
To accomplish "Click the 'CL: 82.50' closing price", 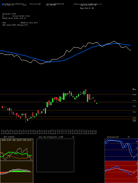I will [x=51, y=5].
